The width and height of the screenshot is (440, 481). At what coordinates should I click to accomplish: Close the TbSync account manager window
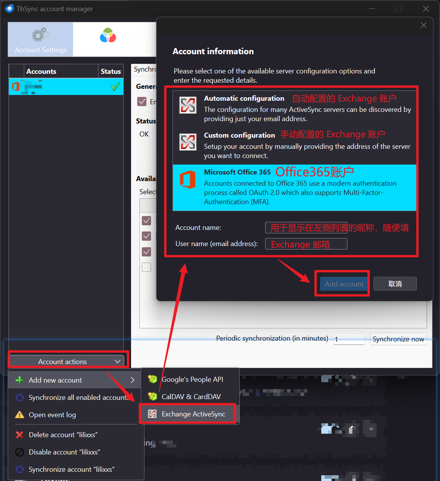426,8
